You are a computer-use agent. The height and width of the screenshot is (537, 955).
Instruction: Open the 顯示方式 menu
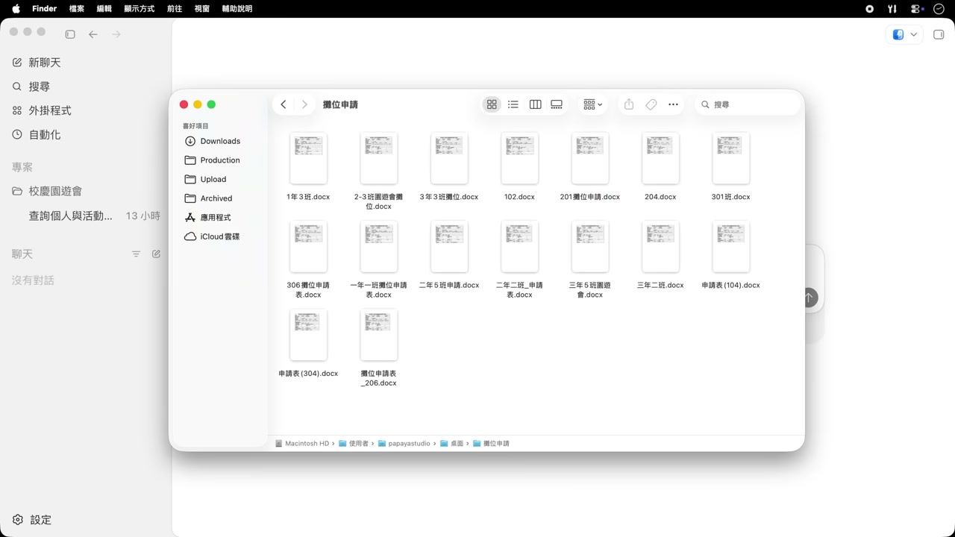139,9
